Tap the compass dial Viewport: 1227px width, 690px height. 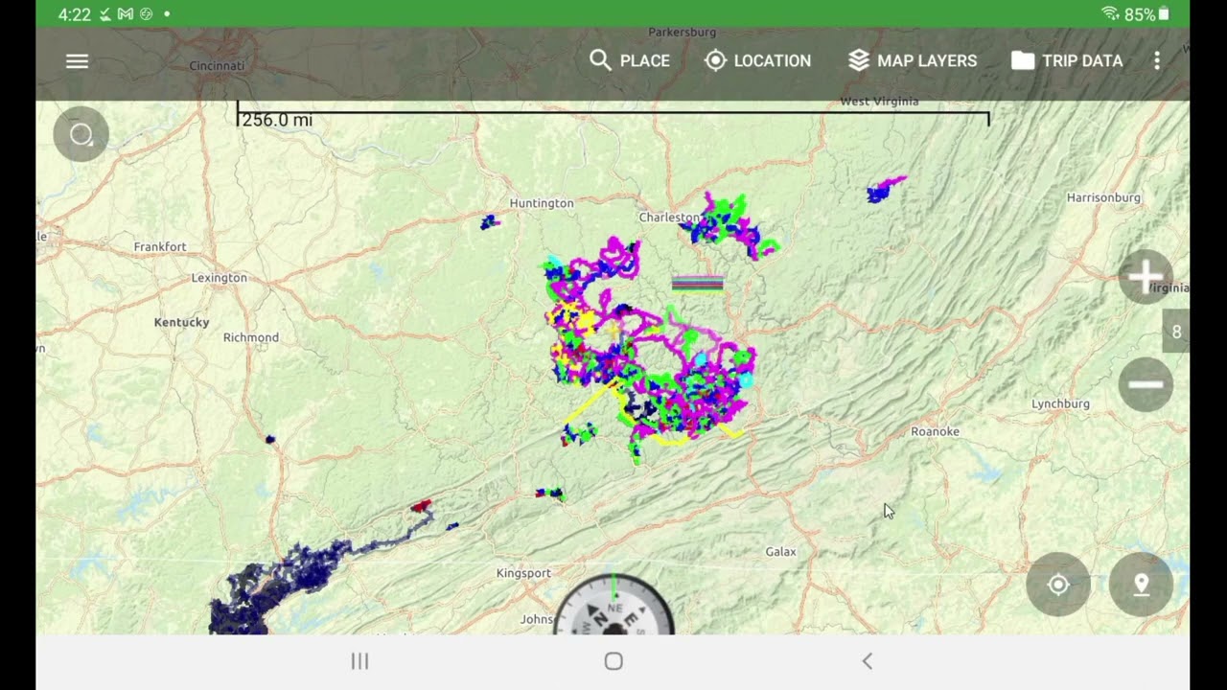[x=614, y=606]
